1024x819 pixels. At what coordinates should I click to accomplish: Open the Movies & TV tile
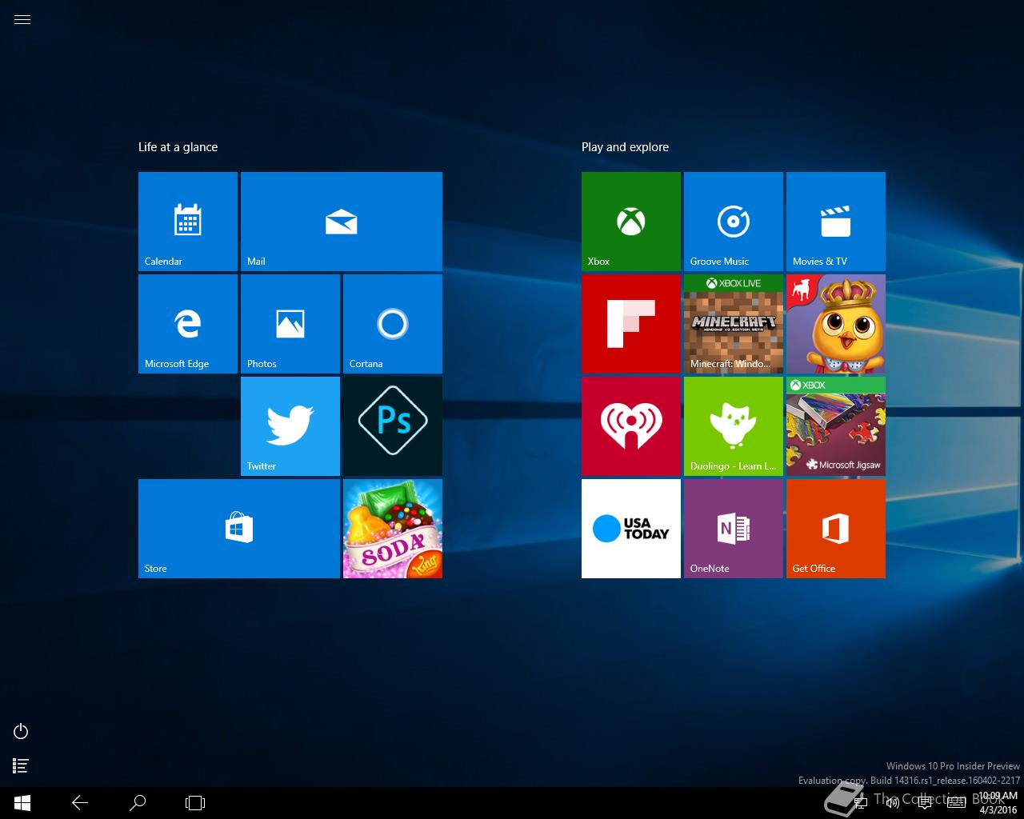836,222
